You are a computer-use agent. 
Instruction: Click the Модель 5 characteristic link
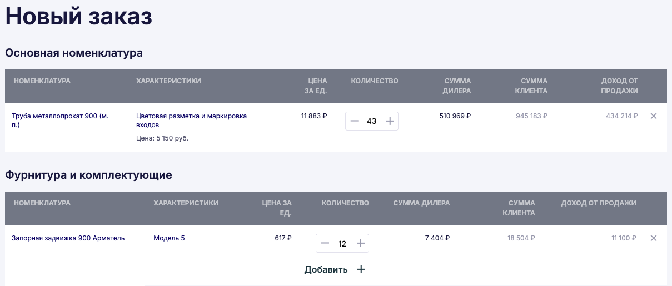[169, 238]
